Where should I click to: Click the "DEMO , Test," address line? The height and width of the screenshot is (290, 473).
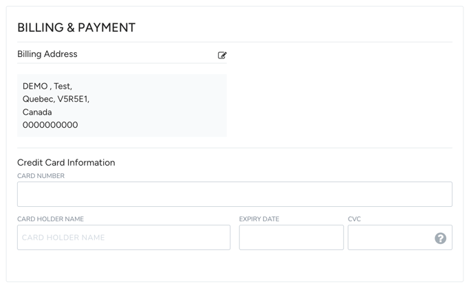point(47,87)
